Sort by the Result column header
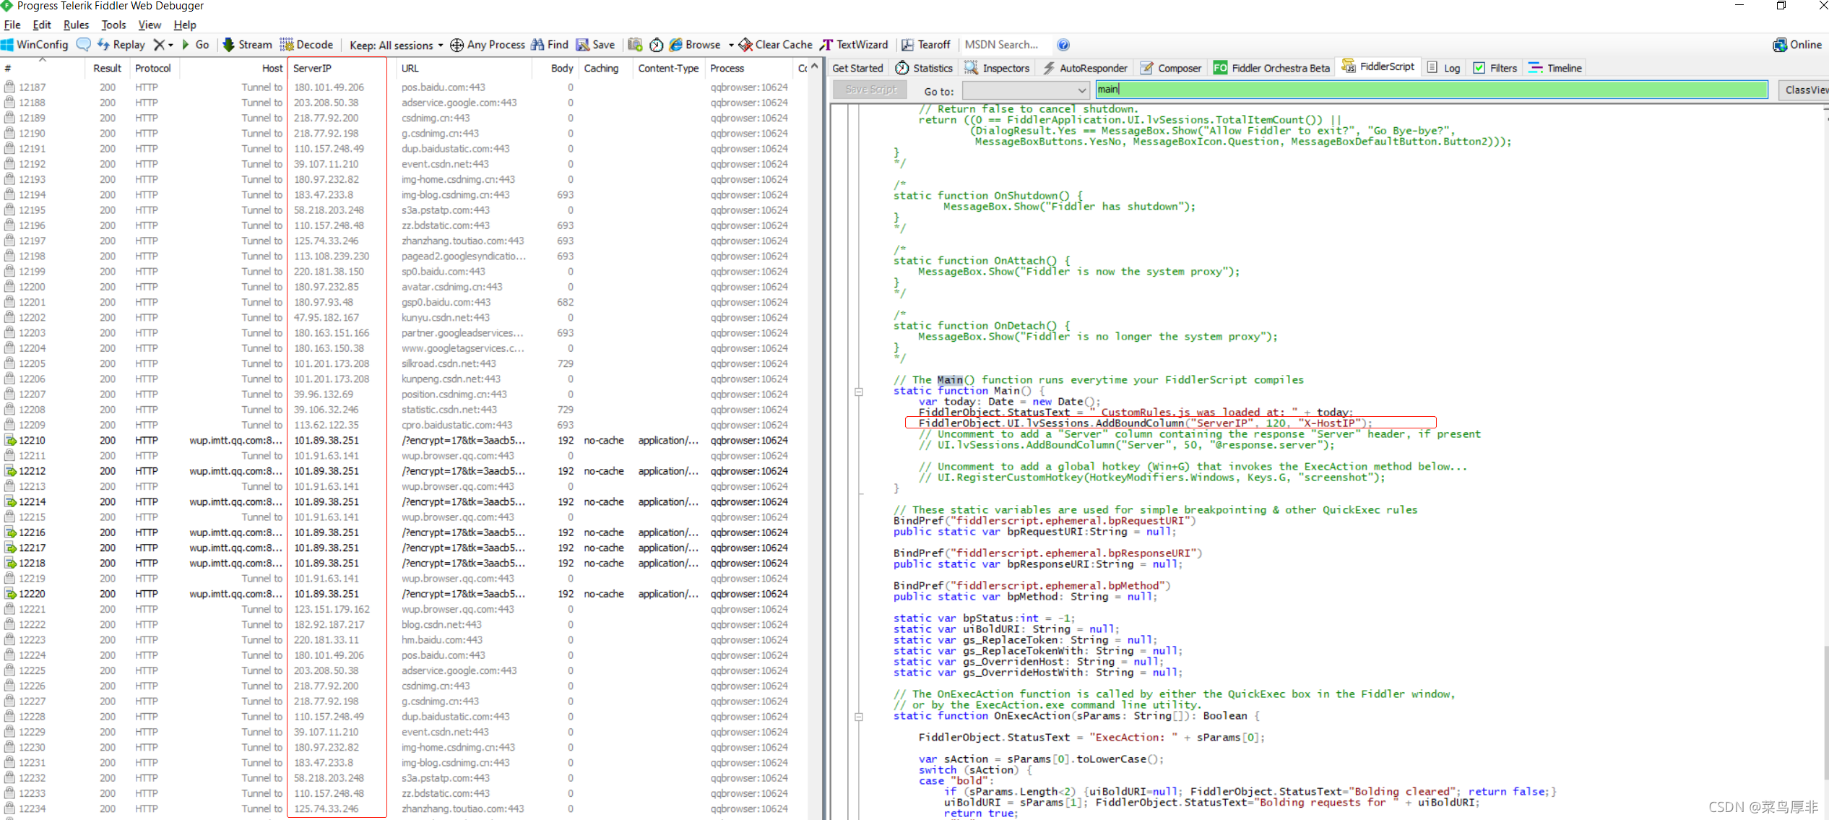 click(108, 68)
